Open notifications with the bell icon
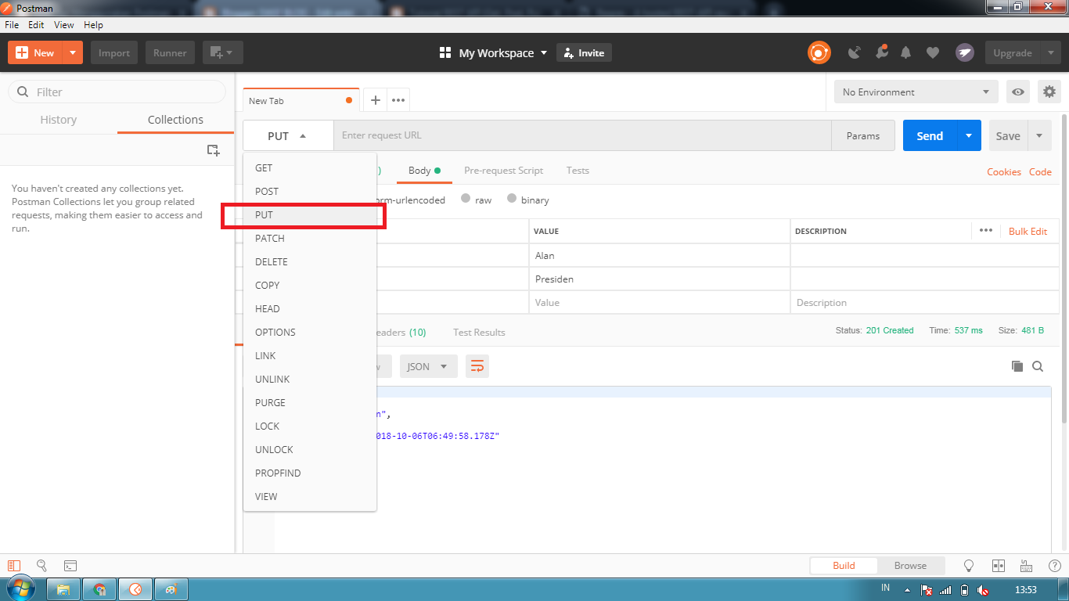The width and height of the screenshot is (1069, 601). click(906, 52)
